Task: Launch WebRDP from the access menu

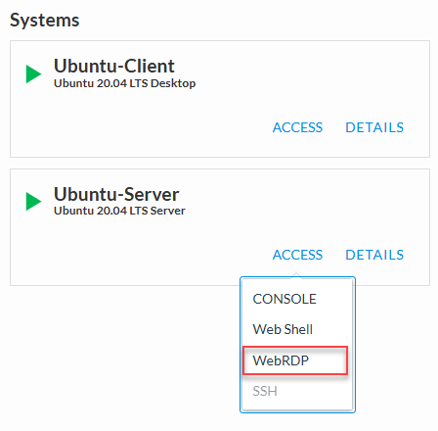Action: coord(281,360)
